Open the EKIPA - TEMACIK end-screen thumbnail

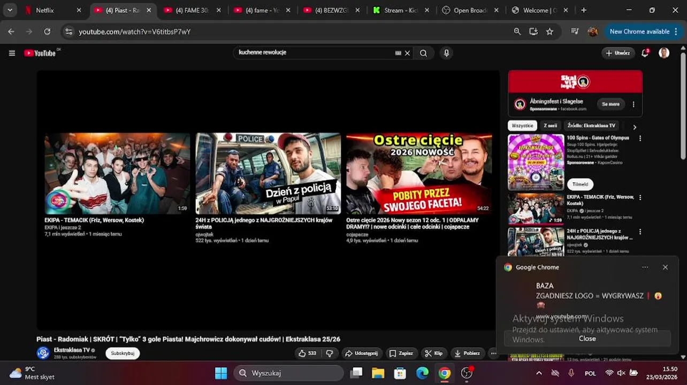click(x=117, y=174)
